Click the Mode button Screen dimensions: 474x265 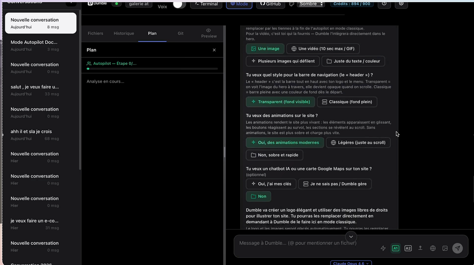coord(239,4)
